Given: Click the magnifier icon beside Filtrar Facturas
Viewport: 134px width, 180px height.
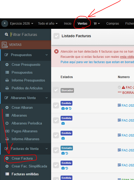Looking at the screenshot, I should [x=7, y=34].
